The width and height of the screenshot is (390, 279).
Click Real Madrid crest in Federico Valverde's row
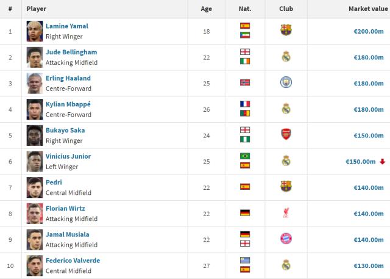[286, 265]
